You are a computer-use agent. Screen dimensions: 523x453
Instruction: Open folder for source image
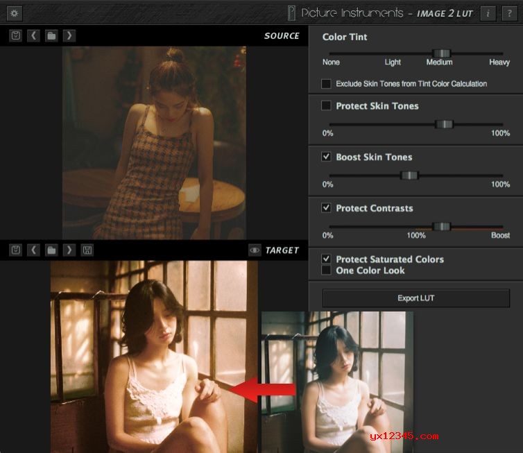[51, 35]
